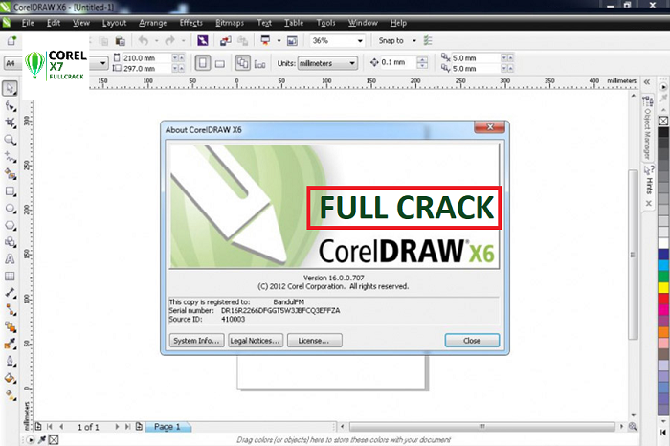670x446 pixels.
Task: Open the Snap to dropdown
Action: (414, 40)
